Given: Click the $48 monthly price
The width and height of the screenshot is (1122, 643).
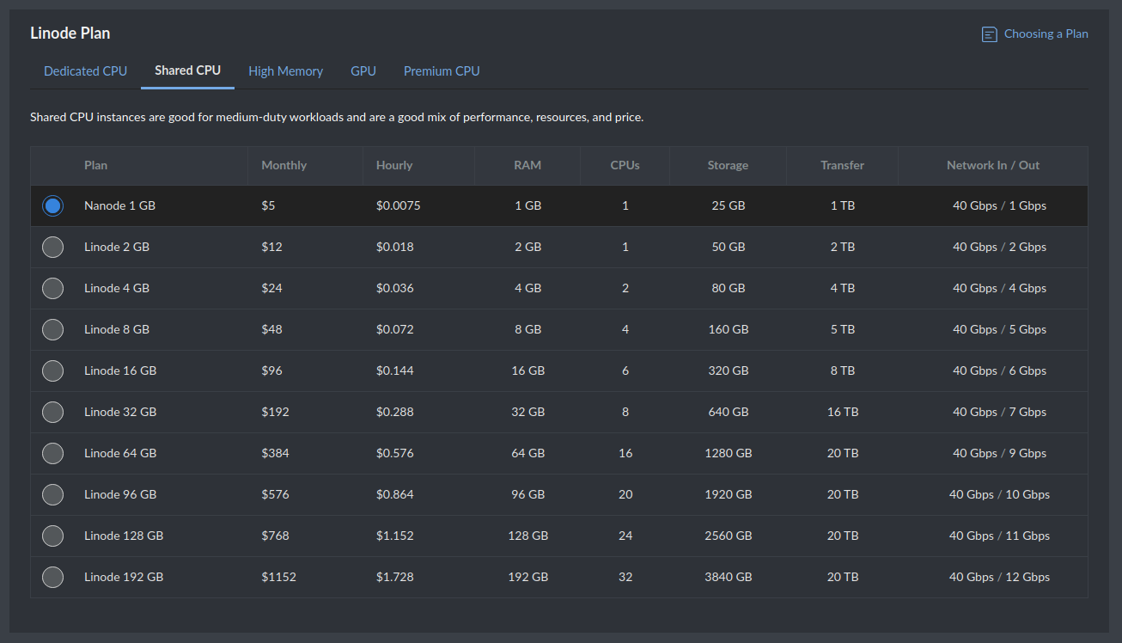Looking at the screenshot, I should pos(271,330).
